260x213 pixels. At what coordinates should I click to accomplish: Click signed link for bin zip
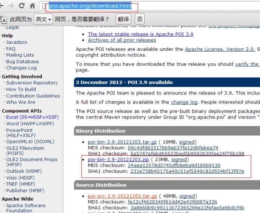[x=179, y=160]
